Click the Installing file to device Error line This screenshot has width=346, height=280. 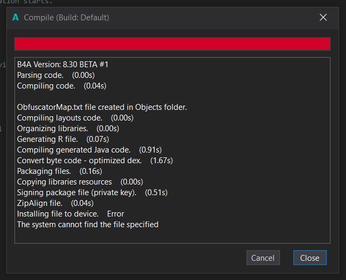(70, 213)
